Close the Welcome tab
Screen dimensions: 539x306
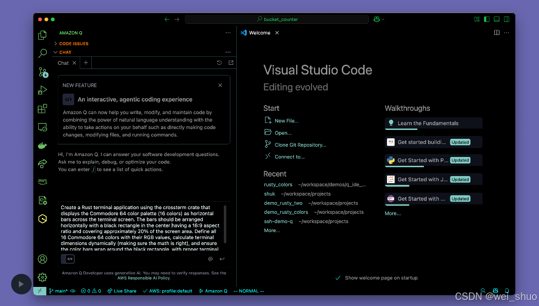[x=277, y=33]
